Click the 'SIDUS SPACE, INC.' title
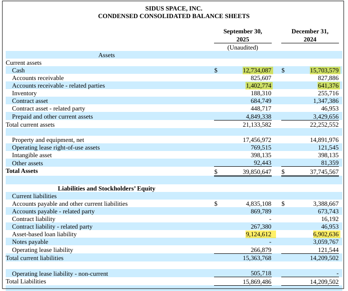The height and width of the screenshot is (291, 348). 174,9
